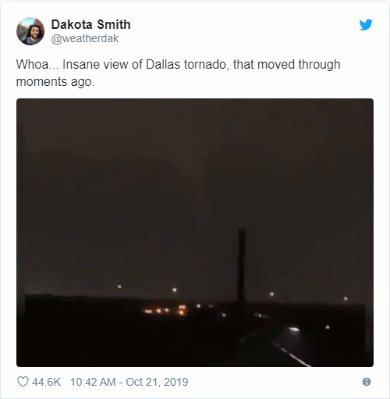
Task: Click the word "Dallas" in tweet text
Action: pyautogui.click(x=163, y=64)
